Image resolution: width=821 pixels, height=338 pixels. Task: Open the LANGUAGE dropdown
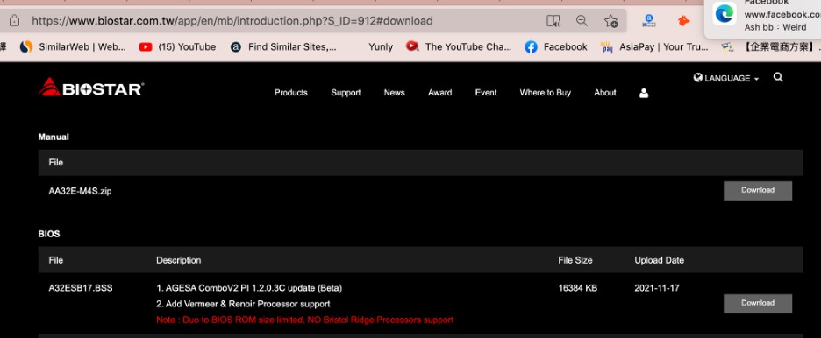click(726, 78)
